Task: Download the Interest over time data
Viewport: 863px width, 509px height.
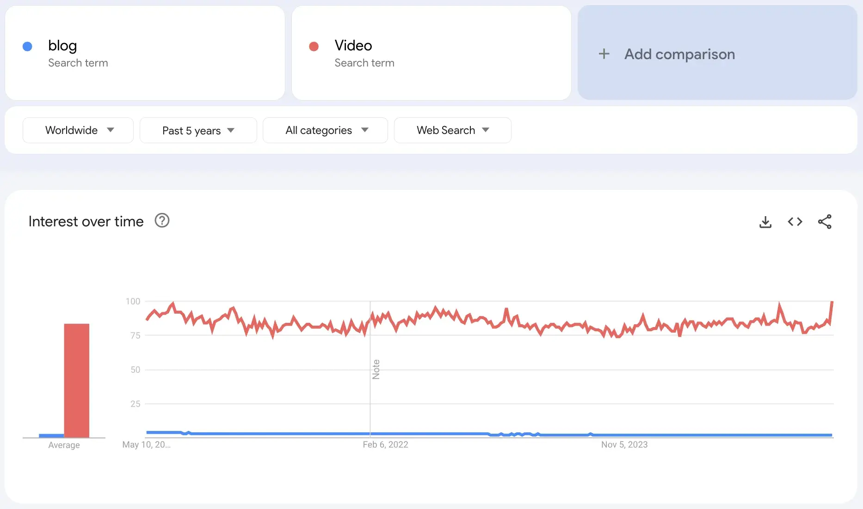Action: click(x=765, y=222)
